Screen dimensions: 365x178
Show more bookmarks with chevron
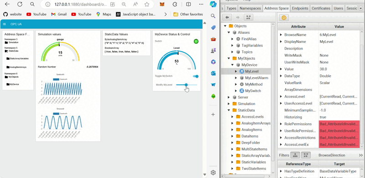(166, 14)
